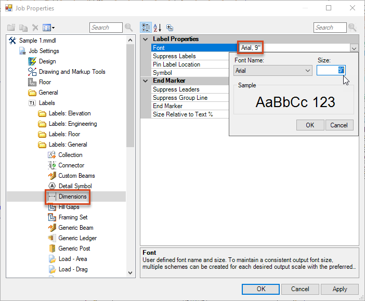365x301 pixels.
Task: Click the Detail Symbol icon
Action: pos(52,186)
